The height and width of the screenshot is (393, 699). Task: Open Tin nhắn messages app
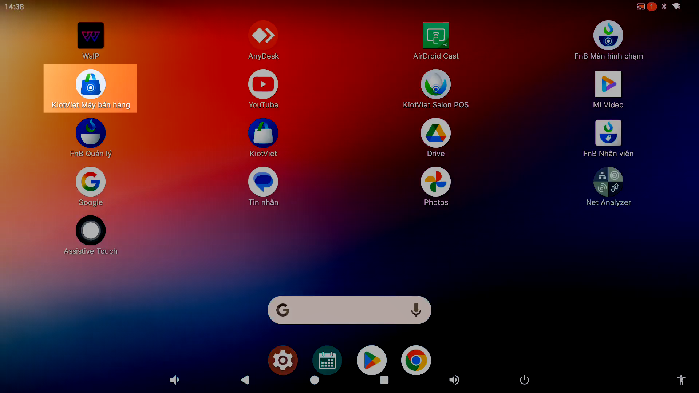[x=263, y=182]
